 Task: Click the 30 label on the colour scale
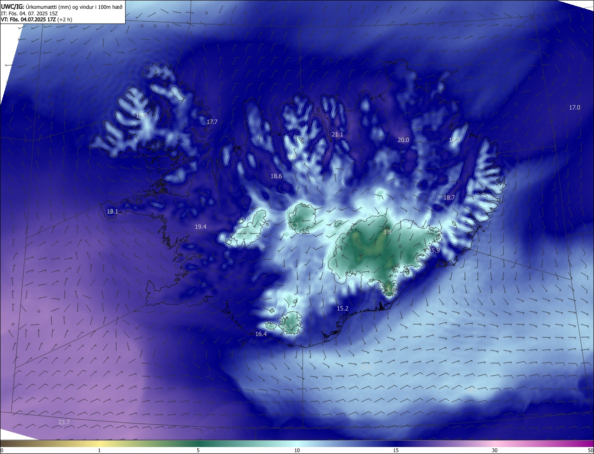pos(495,450)
